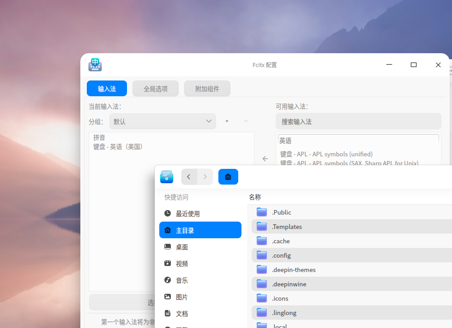Viewport: 452px width, 328px height.
Task: Click the home icon beside 主目录
Action: click(168, 230)
